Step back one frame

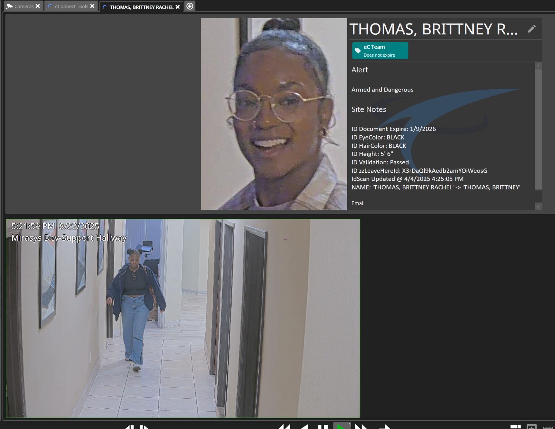[129, 427]
